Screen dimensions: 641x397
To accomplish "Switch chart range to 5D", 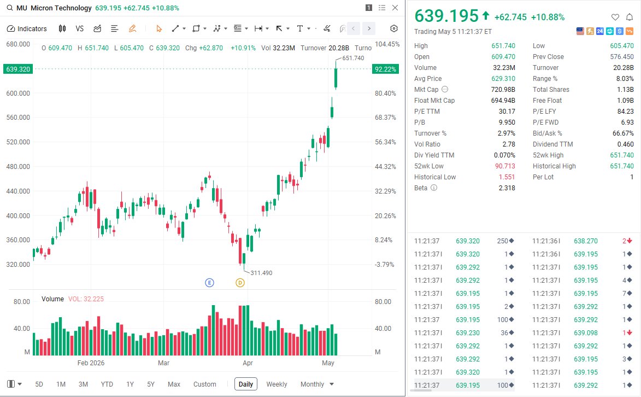I will [x=39, y=384].
